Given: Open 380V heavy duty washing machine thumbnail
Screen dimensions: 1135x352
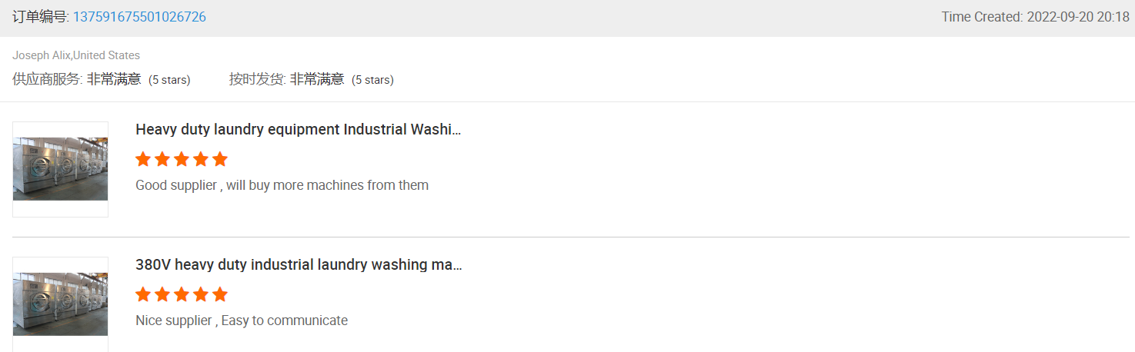Looking at the screenshot, I should pos(61,304).
